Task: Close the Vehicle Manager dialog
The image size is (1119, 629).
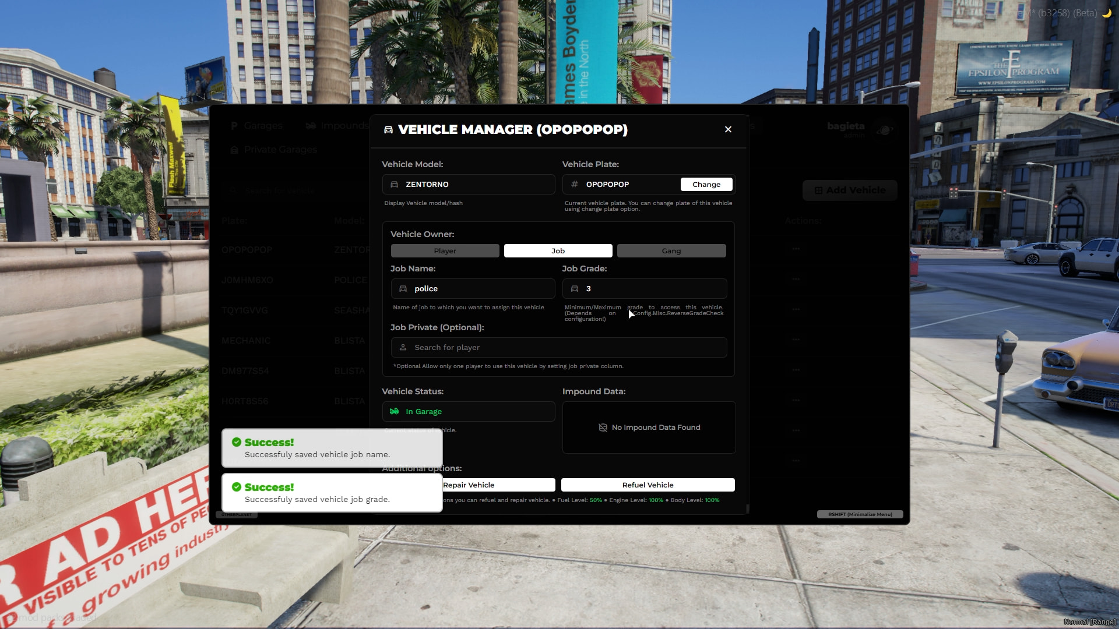Action: point(728,129)
